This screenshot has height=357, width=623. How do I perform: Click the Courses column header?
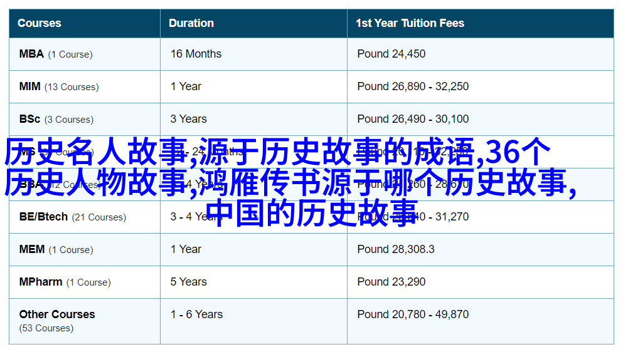pos(40,23)
